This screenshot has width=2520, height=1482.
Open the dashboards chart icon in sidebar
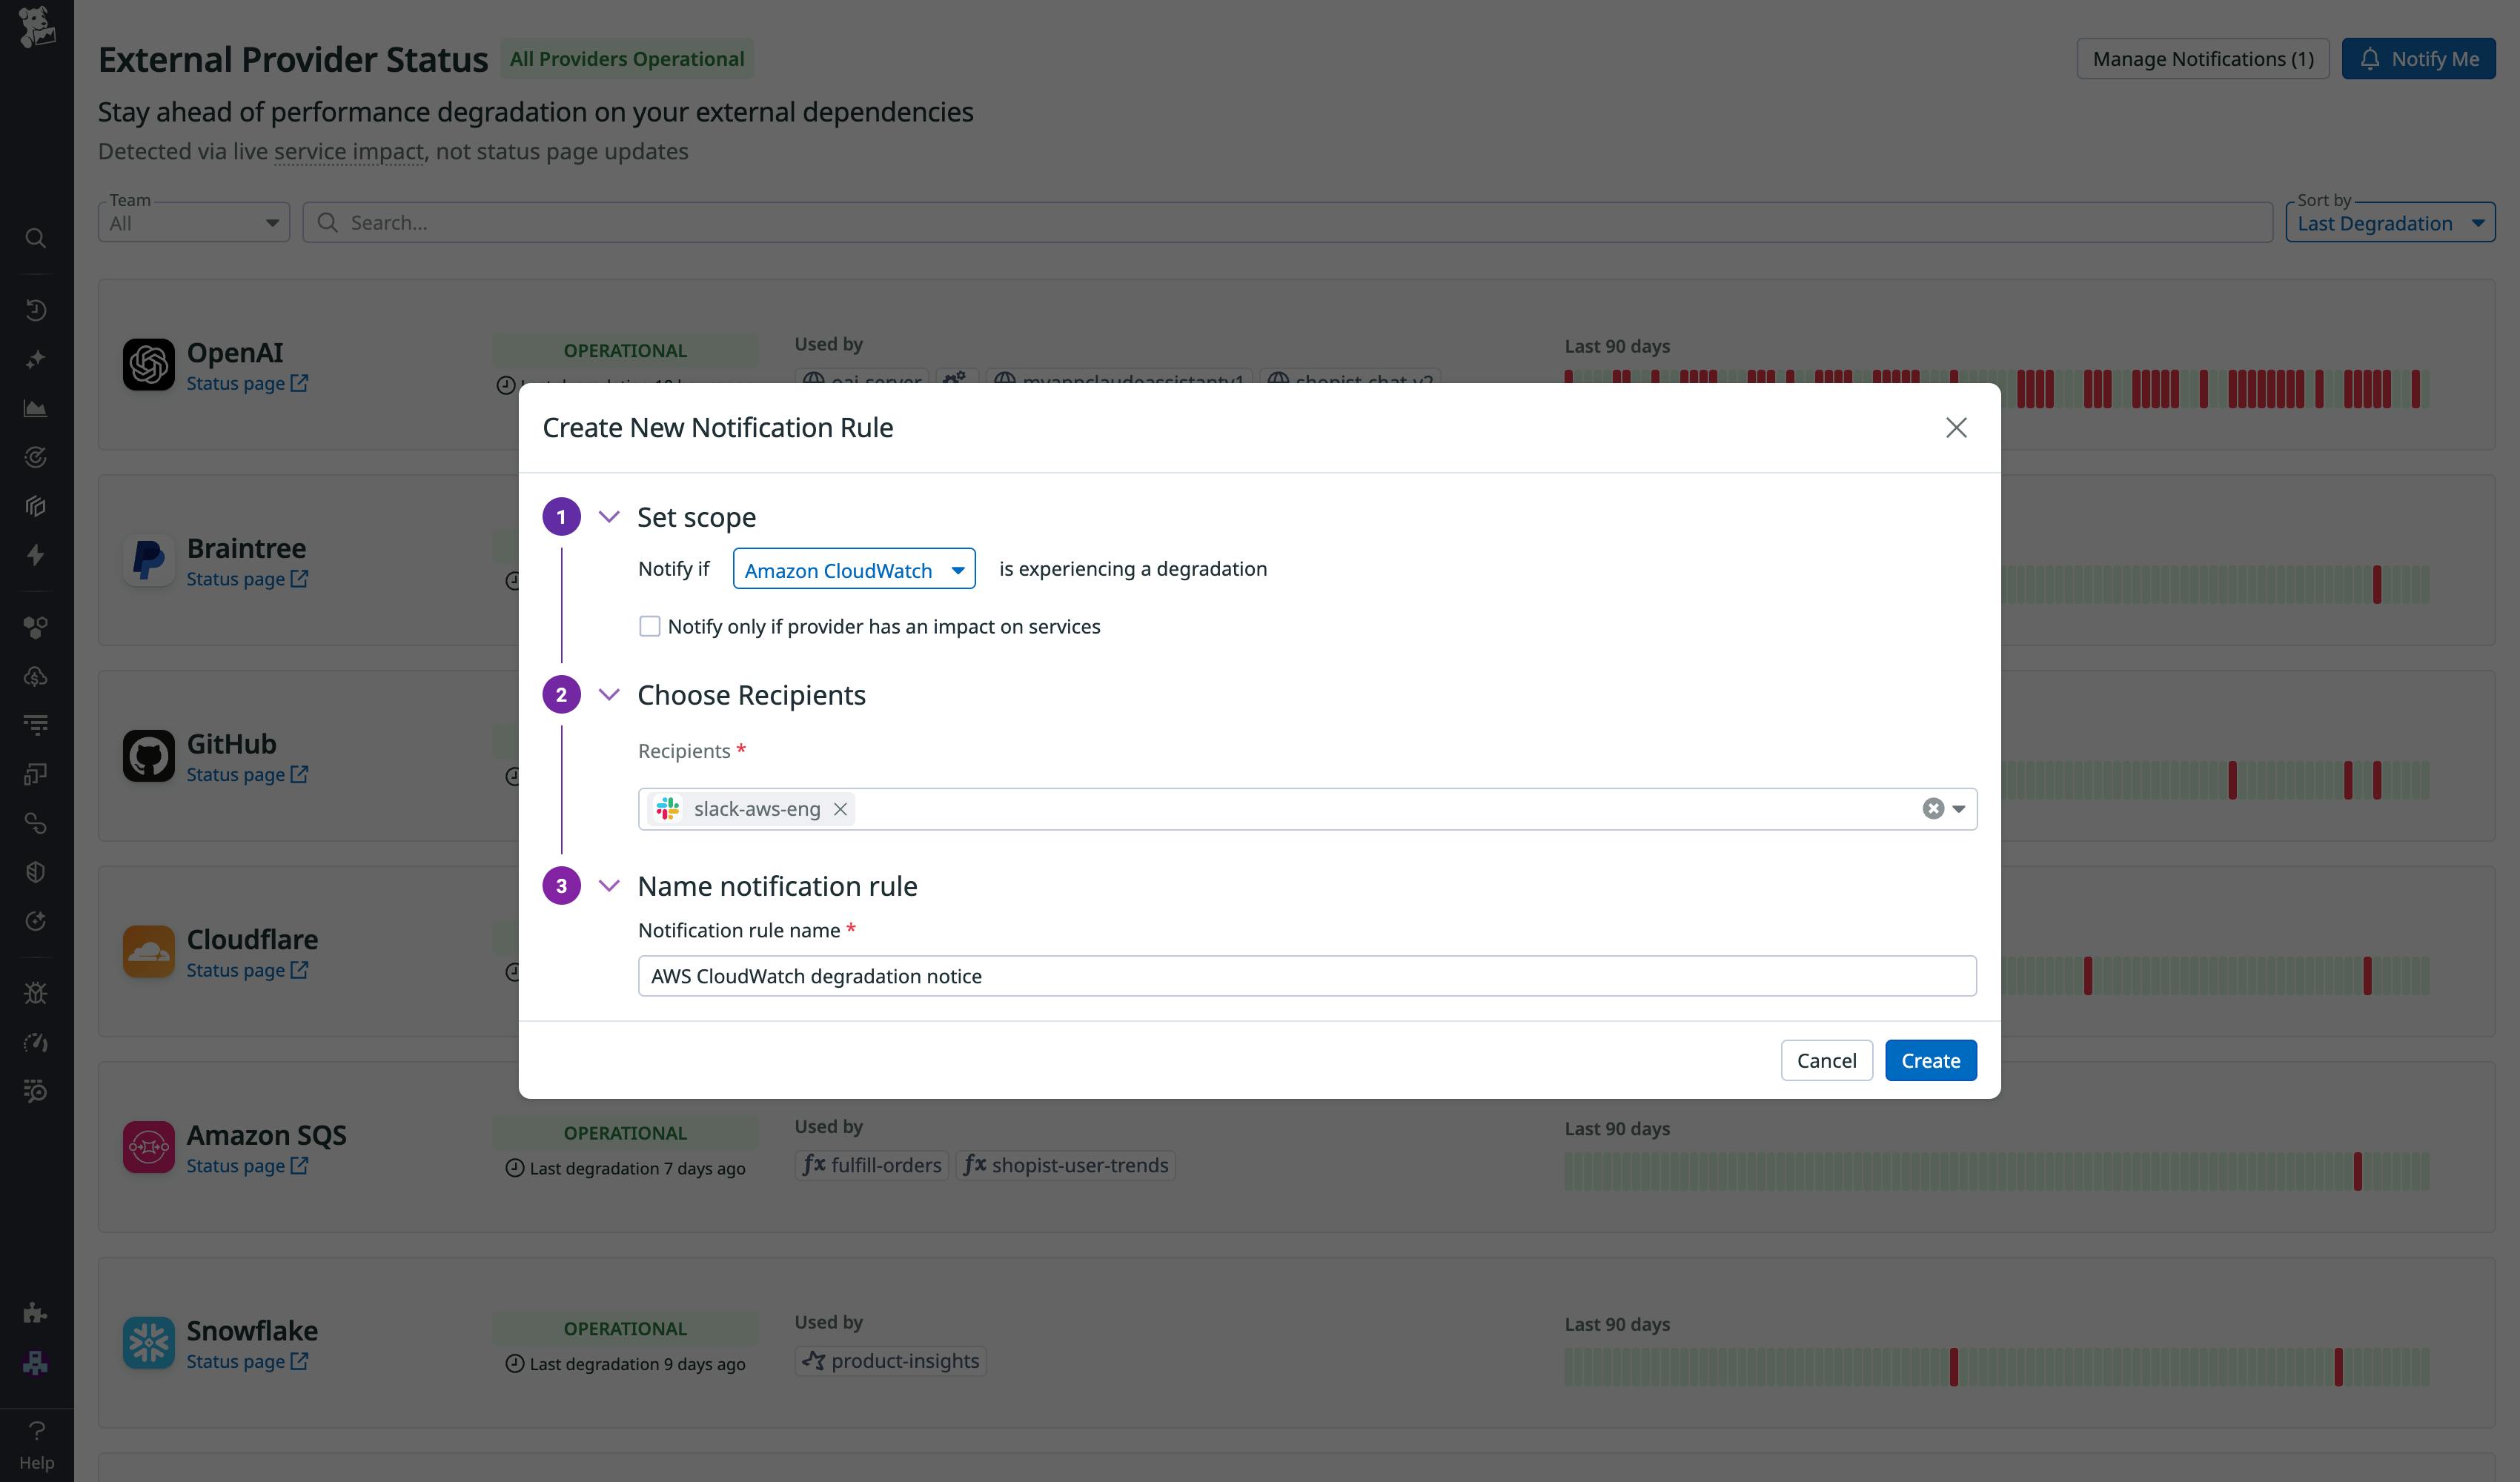click(36, 408)
